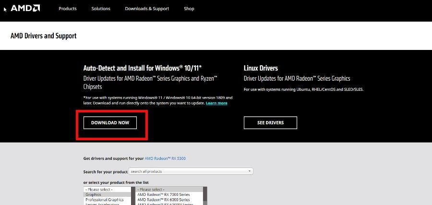Open the Products menu
The height and width of the screenshot is (205, 432).
68,9
